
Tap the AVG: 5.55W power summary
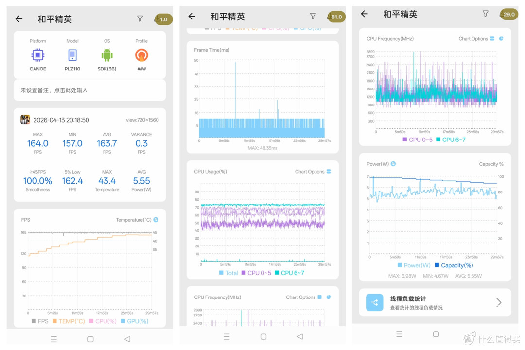469,276
